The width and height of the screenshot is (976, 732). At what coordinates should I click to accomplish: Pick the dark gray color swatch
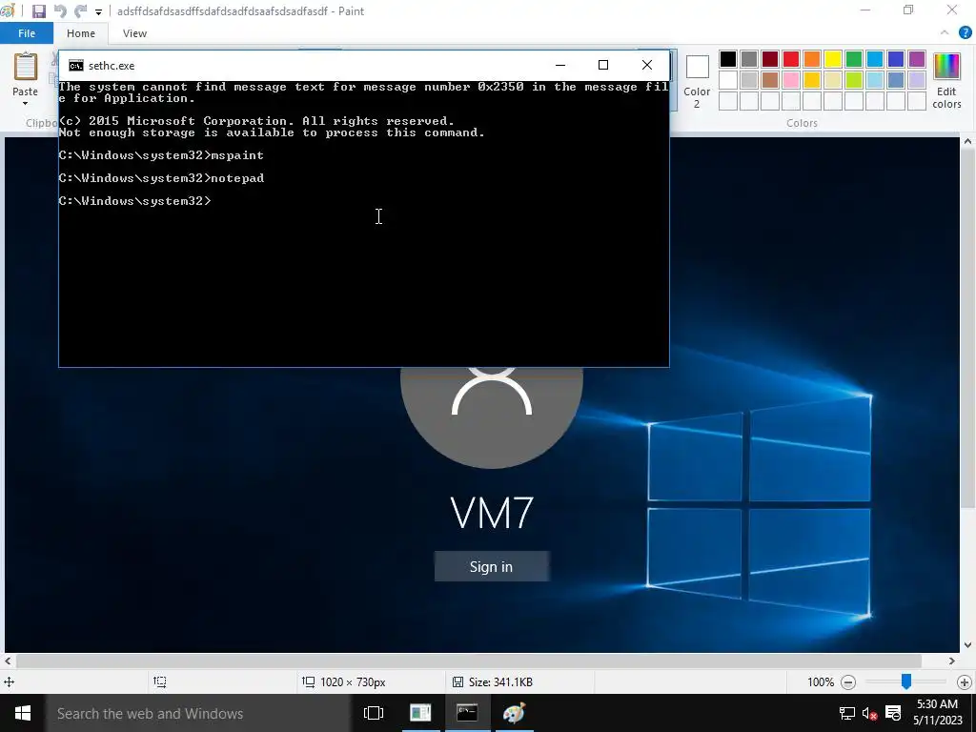coord(749,59)
